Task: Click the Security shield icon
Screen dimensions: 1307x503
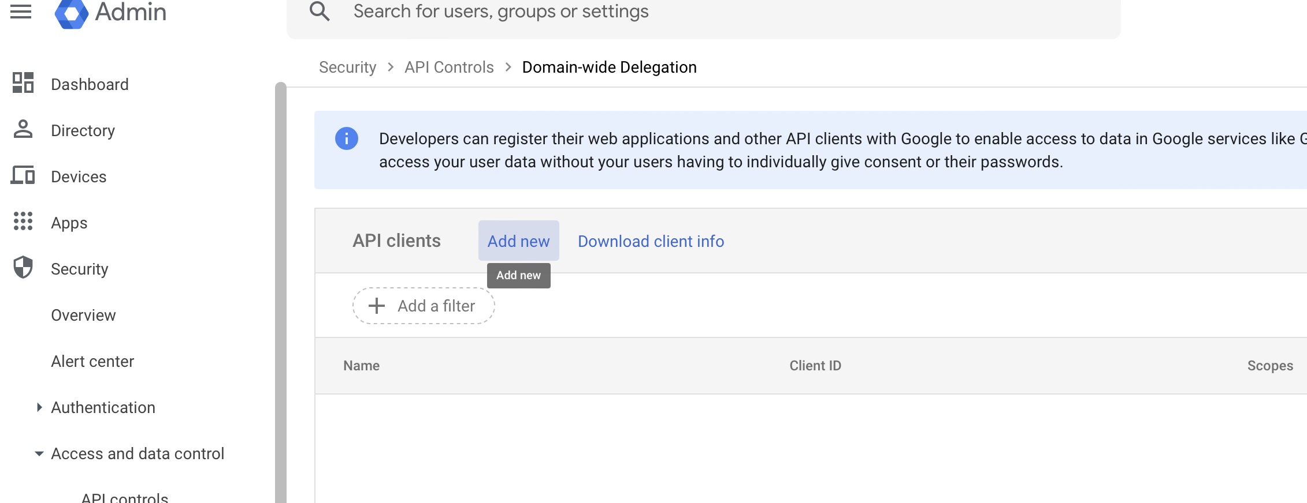Action: 23,268
